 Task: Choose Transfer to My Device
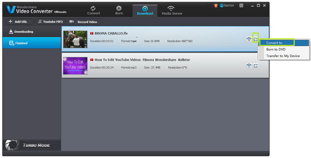coord(284,56)
